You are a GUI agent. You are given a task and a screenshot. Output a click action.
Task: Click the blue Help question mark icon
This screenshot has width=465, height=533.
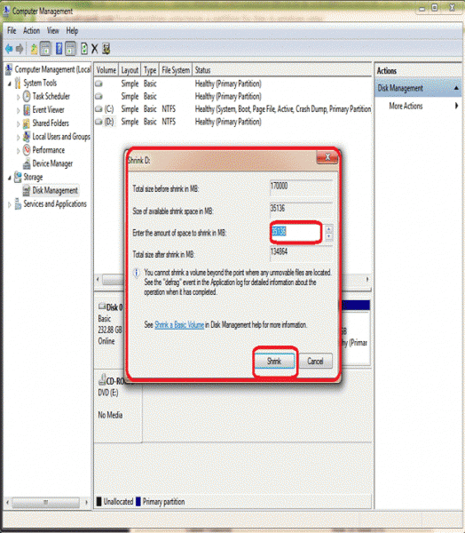59,49
